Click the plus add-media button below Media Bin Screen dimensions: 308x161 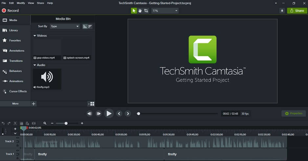(x=33, y=104)
